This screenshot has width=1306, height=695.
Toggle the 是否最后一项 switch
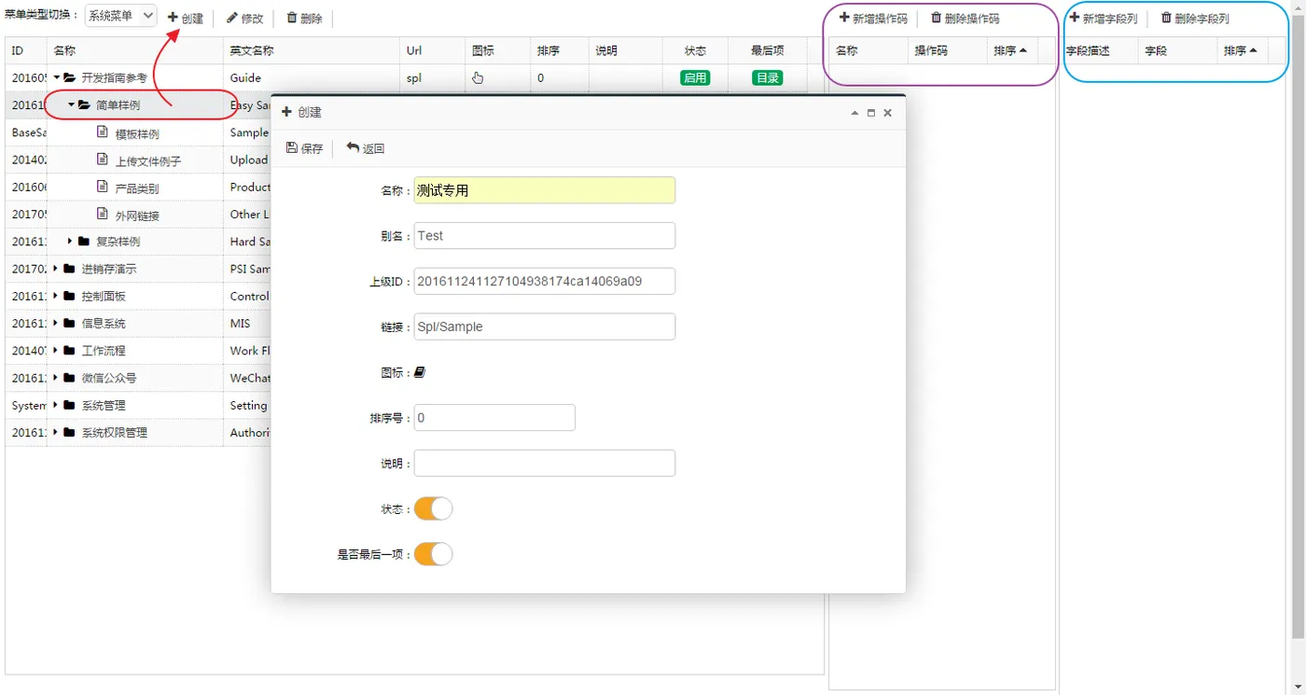tap(434, 554)
